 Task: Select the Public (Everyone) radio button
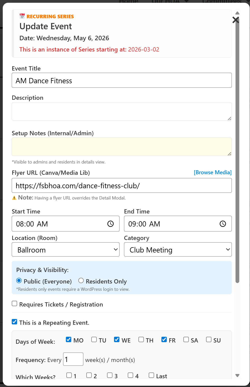click(19, 280)
